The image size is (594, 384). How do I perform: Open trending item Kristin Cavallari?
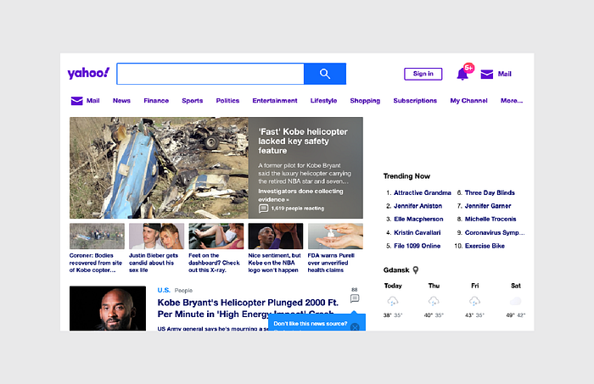(x=417, y=232)
